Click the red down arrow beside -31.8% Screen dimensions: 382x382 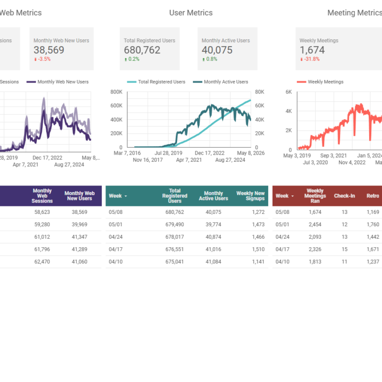pos(301,60)
